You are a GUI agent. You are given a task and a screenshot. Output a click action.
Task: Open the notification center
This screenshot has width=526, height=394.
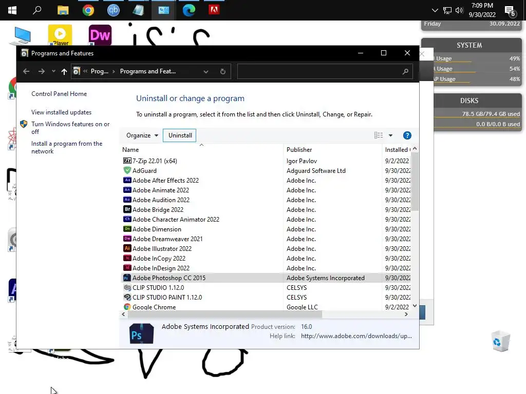click(510, 11)
